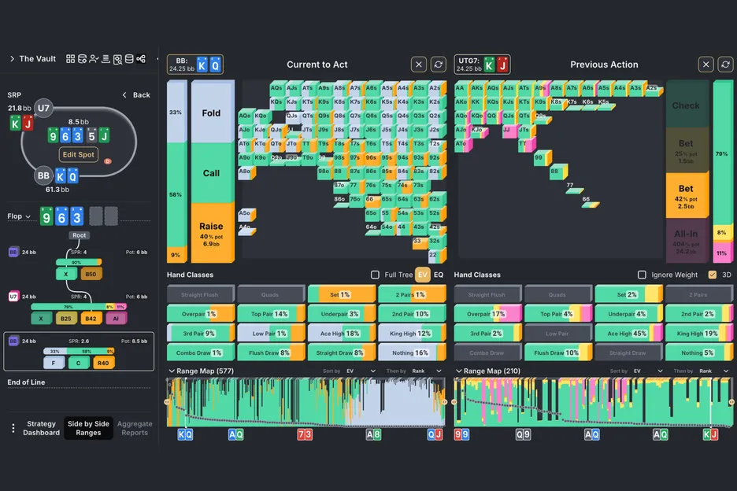Check the Ignore Weight checkbox
The height and width of the screenshot is (491, 737).
pos(642,275)
